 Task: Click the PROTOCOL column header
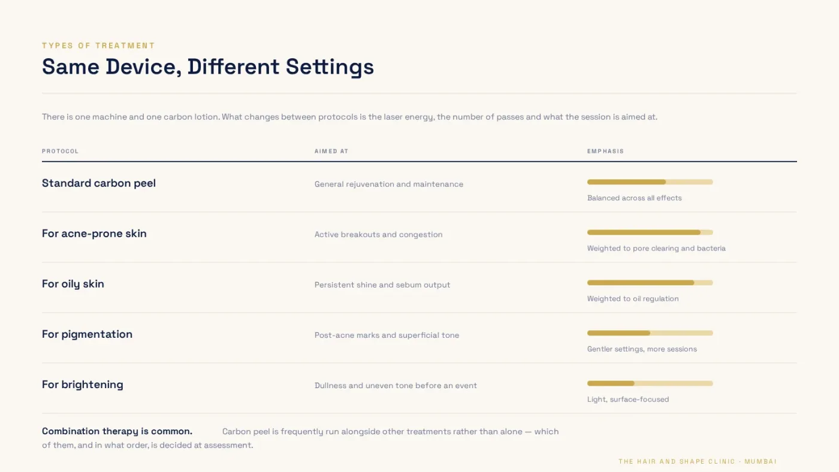(x=60, y=151)
